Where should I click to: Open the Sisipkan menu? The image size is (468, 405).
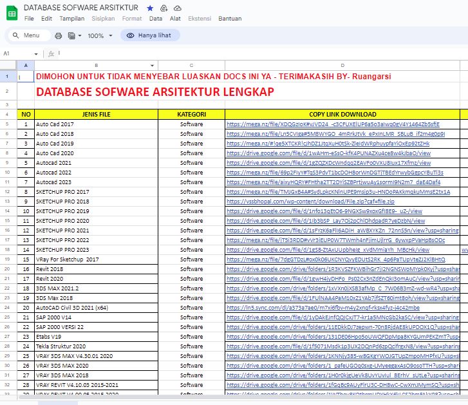click(x=103, y=19)
